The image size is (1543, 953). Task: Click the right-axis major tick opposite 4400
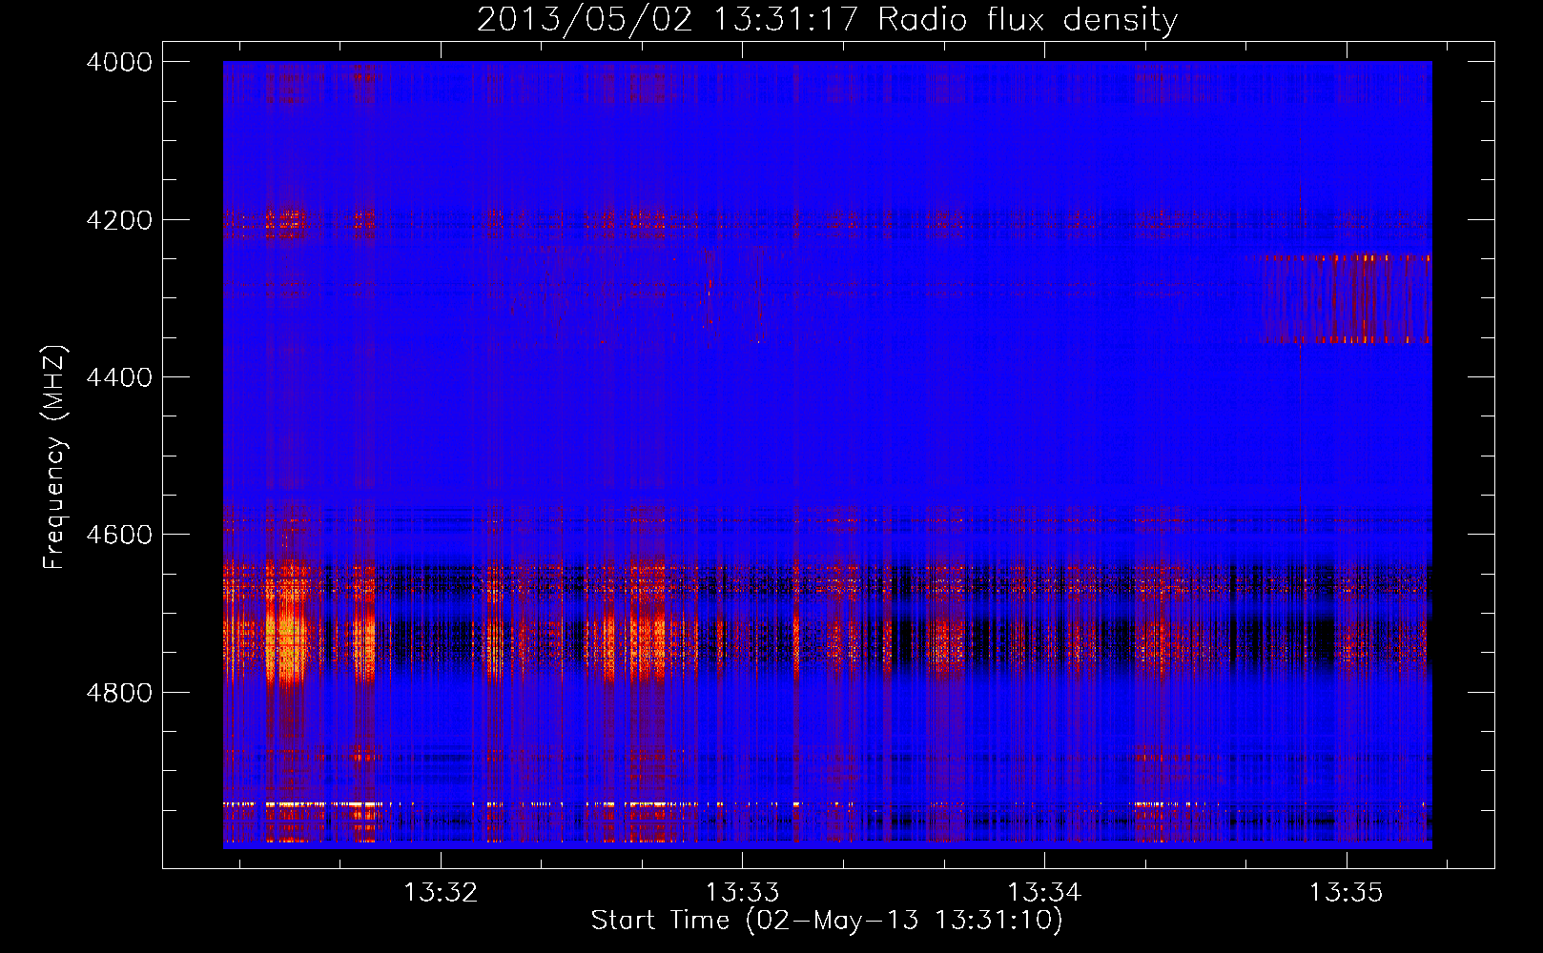1481,377
